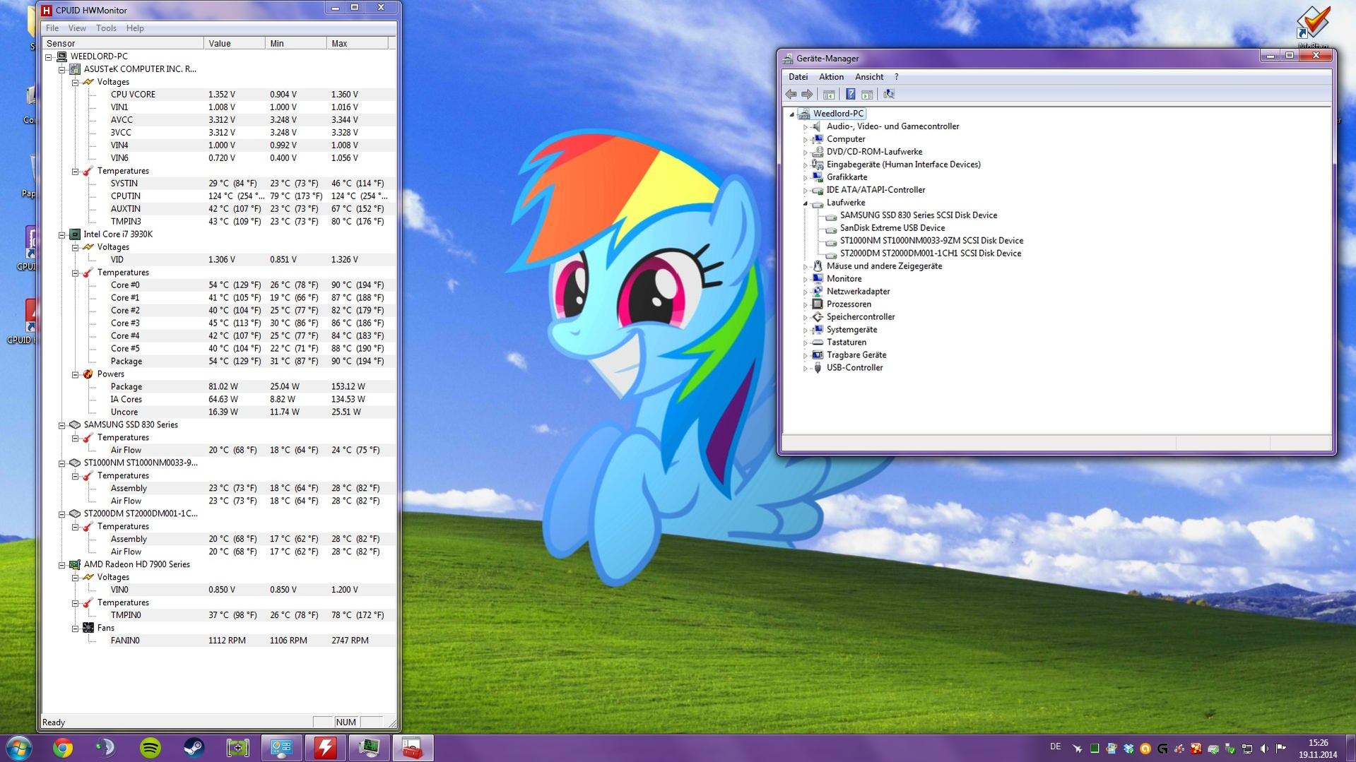Open the Datei menu in Geräte-Manager

tap(798, 77)
